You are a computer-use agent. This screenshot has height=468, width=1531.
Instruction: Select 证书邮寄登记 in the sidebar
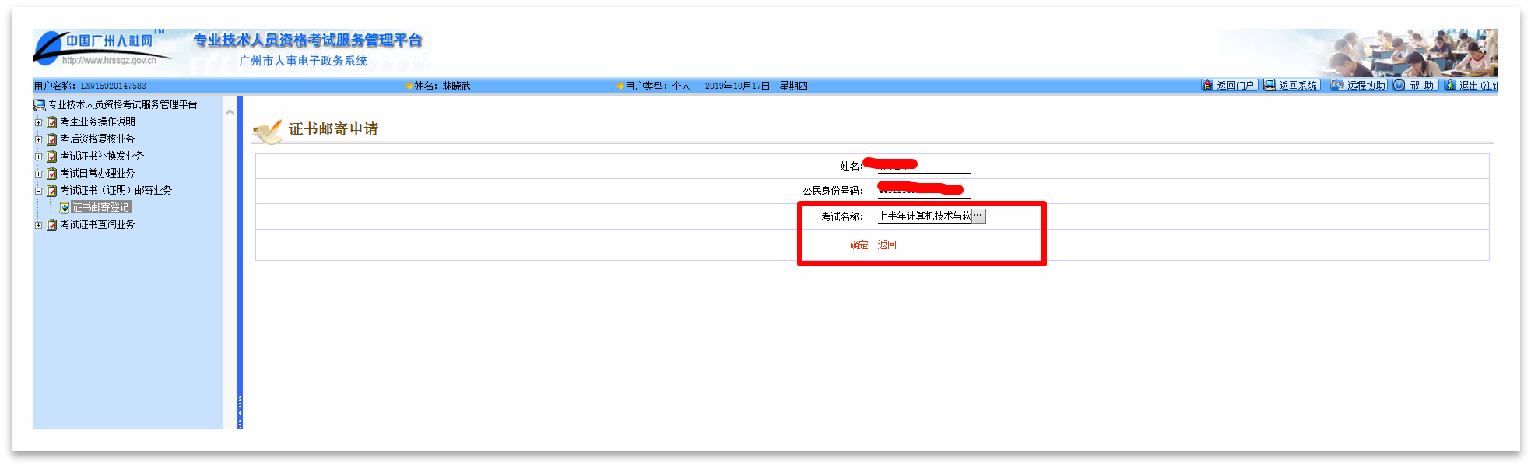click(x=100, y=208)
